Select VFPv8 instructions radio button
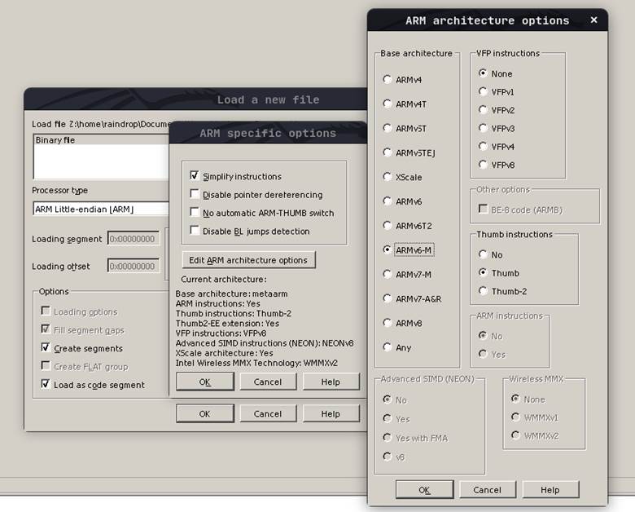The image size is (635, 512). point(484,165)
